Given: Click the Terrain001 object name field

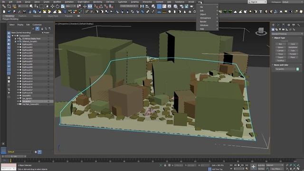Looking at the screenshot, I should click(x=285, y=69).
